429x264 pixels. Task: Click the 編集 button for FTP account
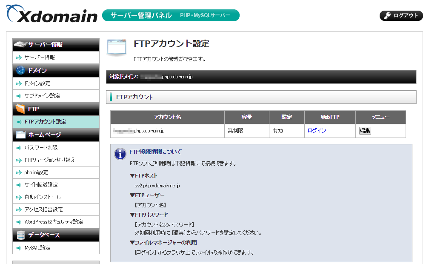coord(365,131)
